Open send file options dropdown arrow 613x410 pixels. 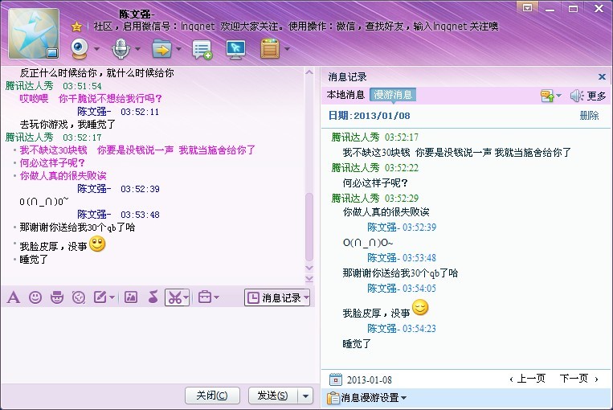(178, 49)
